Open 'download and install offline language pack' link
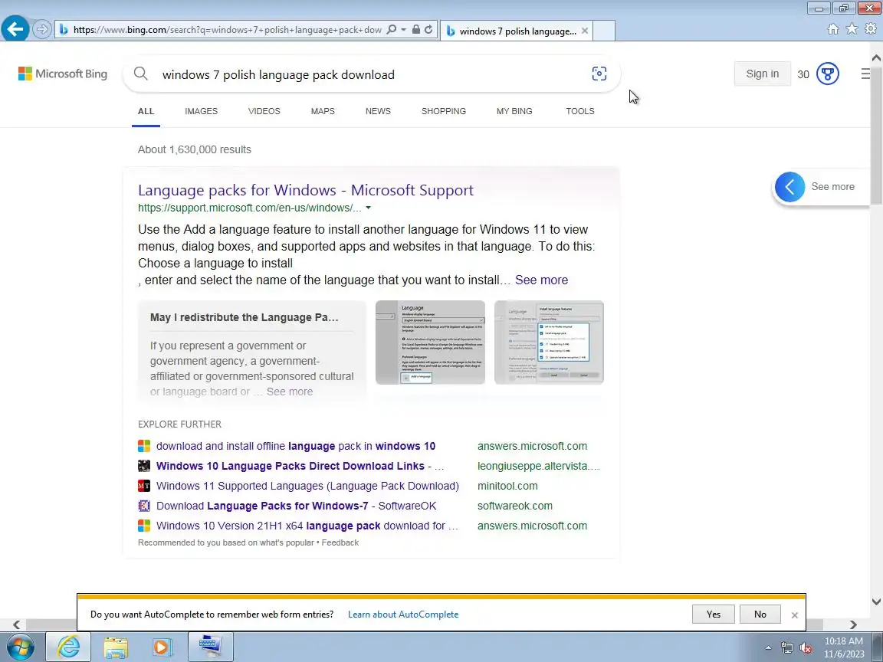The image size is (883, 662). click(296, 446)
